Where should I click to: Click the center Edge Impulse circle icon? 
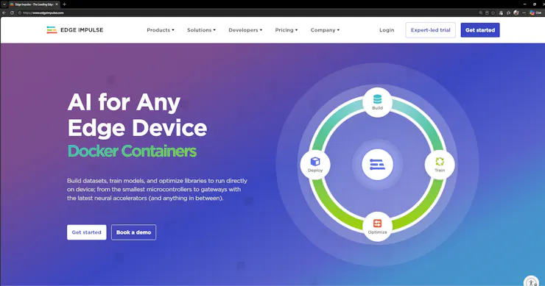coord(377,165)
